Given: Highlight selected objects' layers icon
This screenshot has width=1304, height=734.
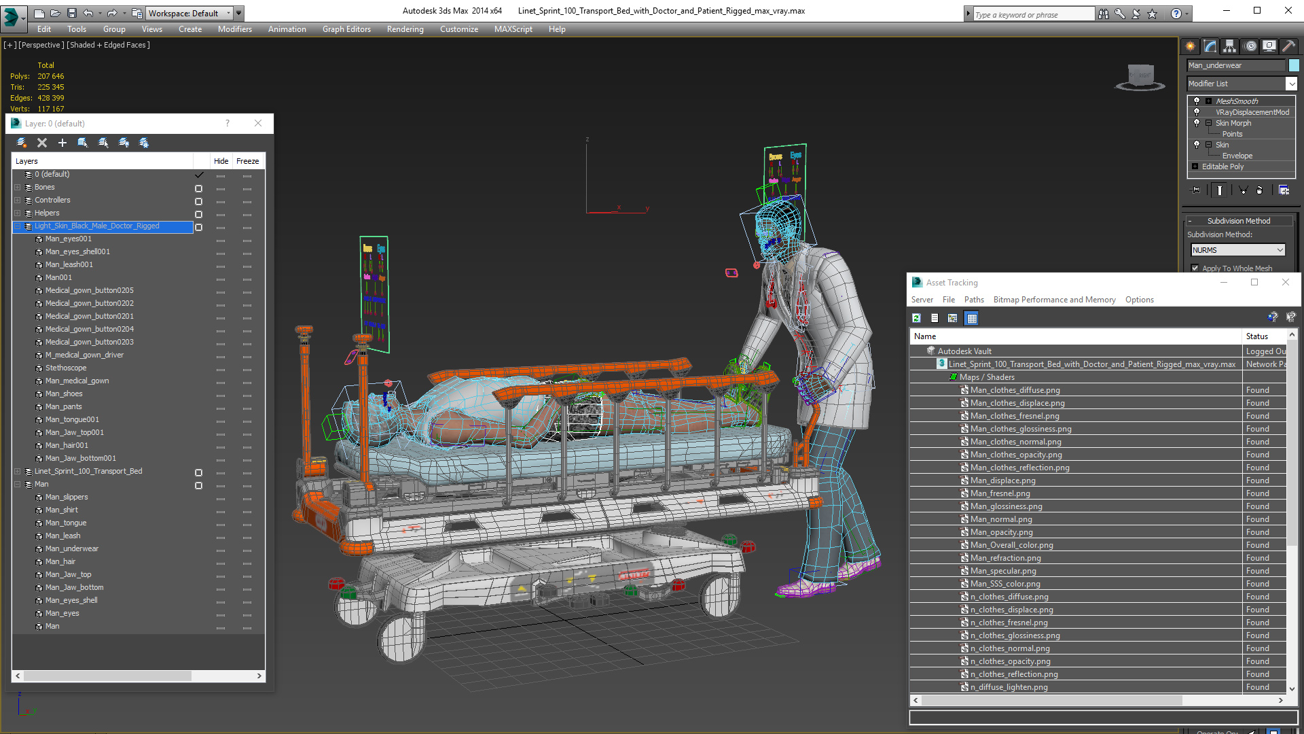Looking at the screenshot, I should (103, 143).
